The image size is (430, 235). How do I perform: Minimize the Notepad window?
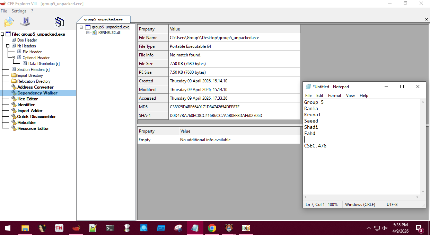pyautogui.click(x=386, y=87)
